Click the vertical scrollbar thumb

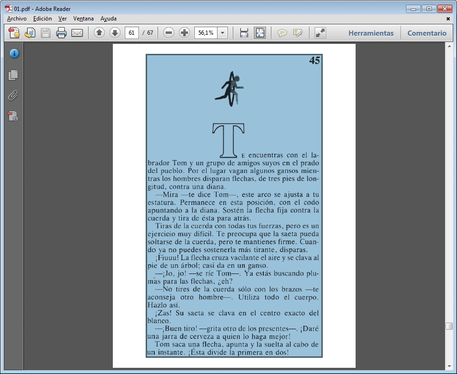pyautogui.click(x=449, y=326)
